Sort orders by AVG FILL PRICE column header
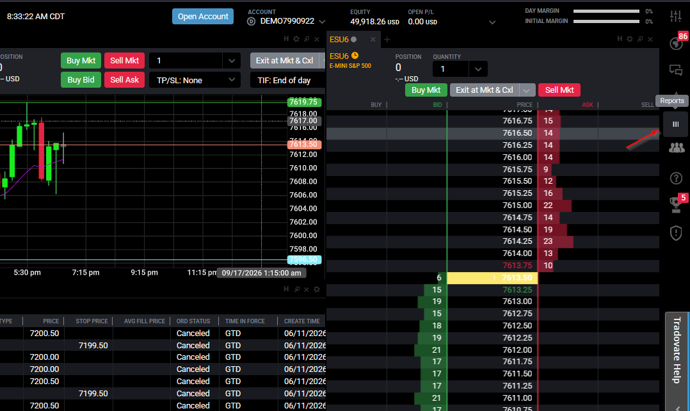The image size is (690, 411). pos(145,321)
